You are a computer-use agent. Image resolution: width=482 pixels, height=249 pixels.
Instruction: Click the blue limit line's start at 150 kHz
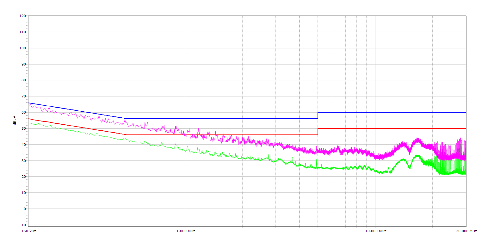coord(29,103)
